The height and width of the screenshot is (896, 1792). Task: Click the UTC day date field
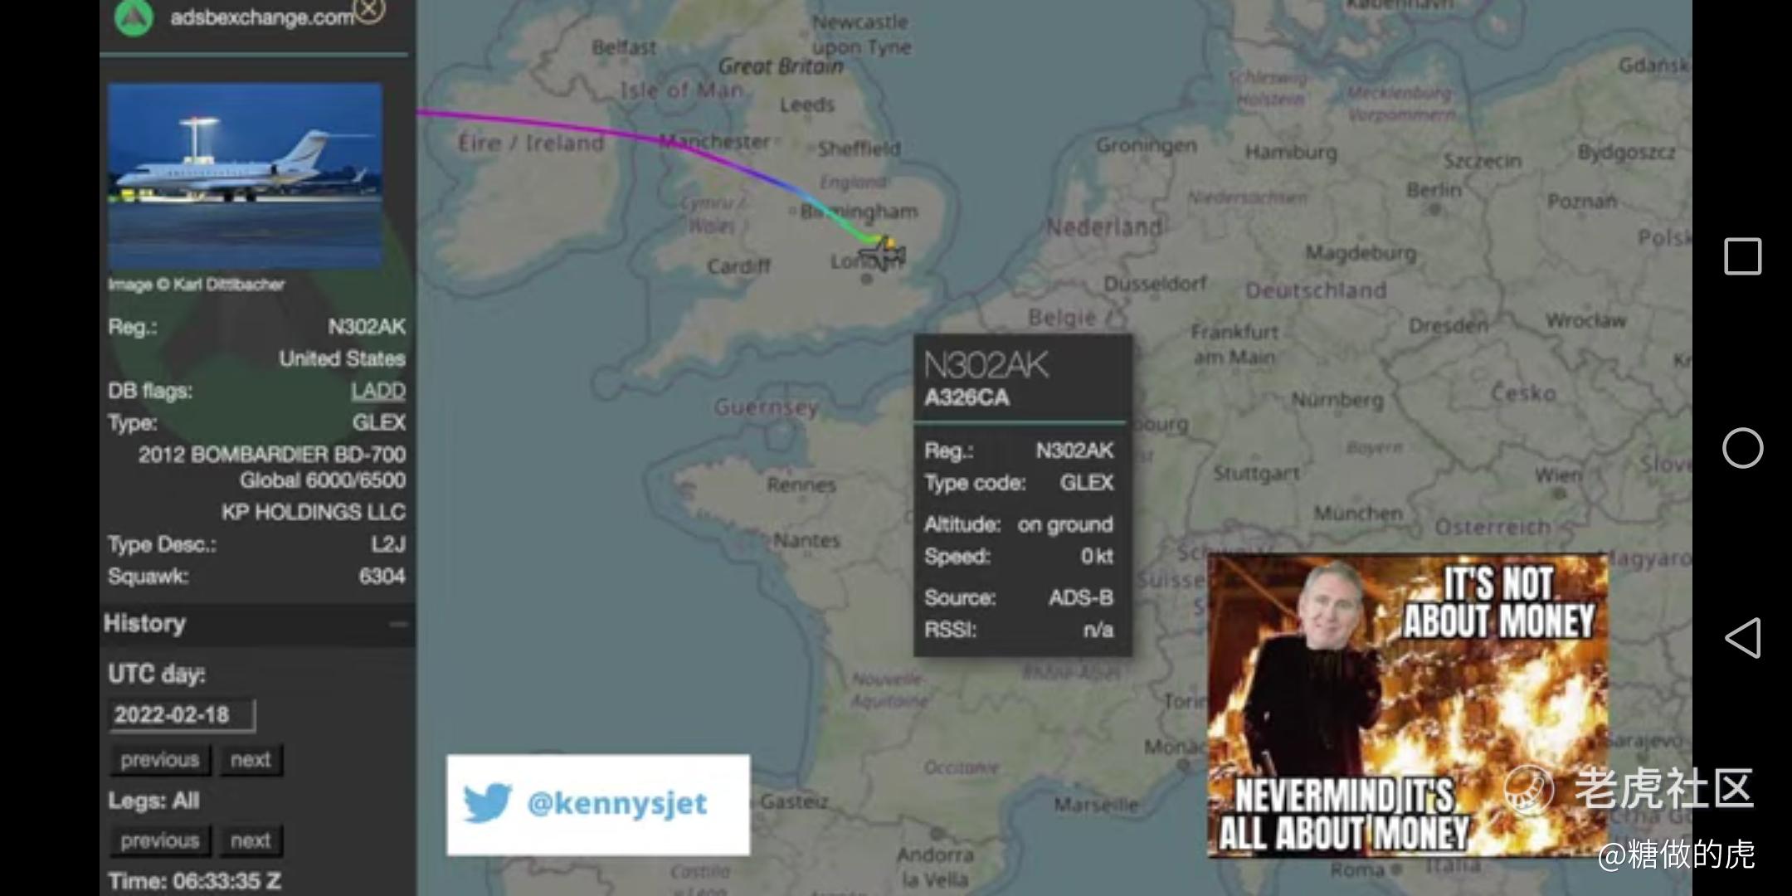[x=182, y=715]
